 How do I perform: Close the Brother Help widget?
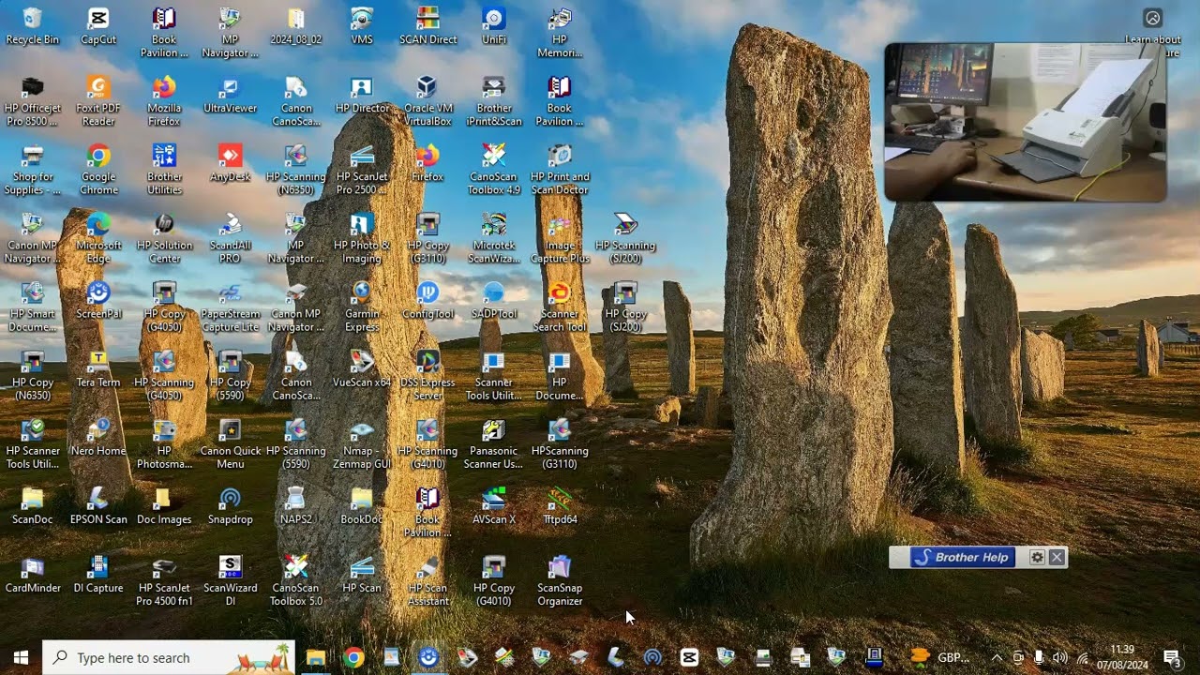[x=1057, y=557]
